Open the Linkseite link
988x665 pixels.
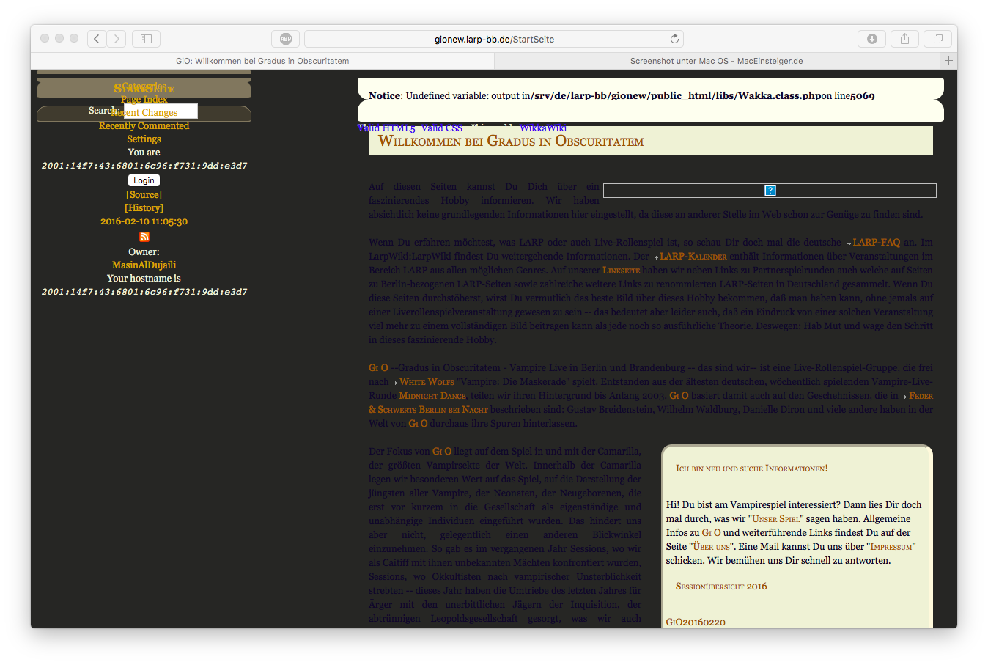point(622,271)
